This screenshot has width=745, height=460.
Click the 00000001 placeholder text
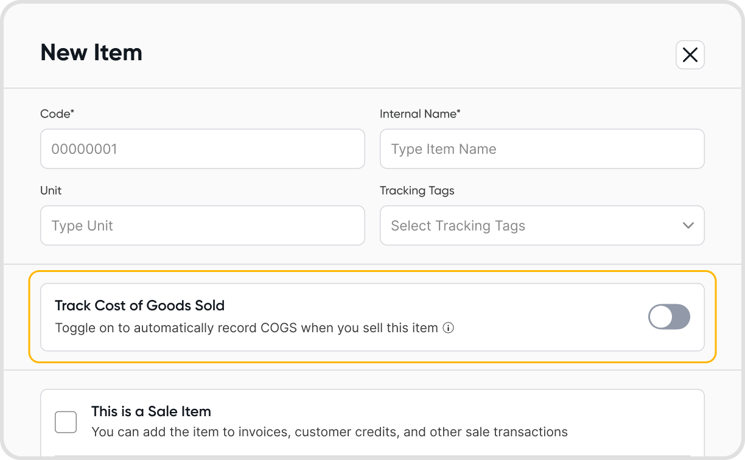(x=84, y=149)
